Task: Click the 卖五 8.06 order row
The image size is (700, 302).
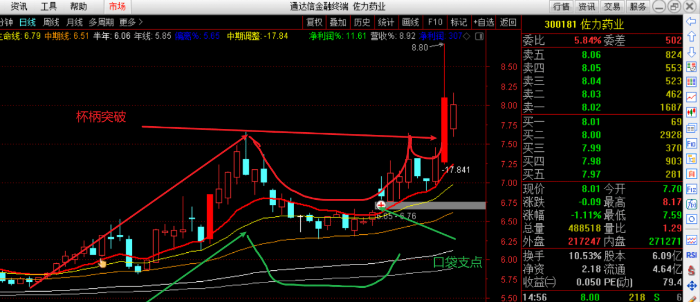Action: (x=603, y=55)
